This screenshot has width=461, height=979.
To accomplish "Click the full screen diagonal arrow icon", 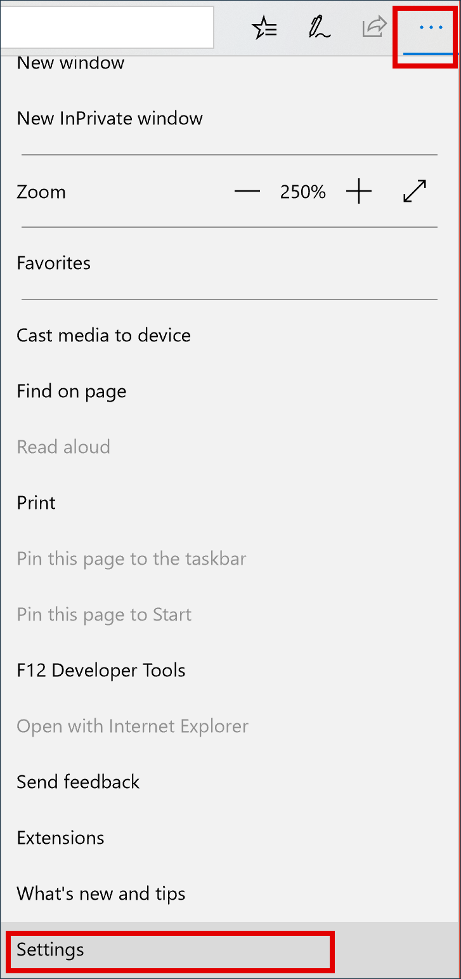I will (x=414, y=191).
